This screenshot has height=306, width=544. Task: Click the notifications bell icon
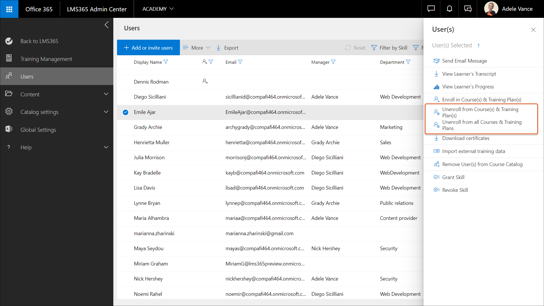[449, 9]
